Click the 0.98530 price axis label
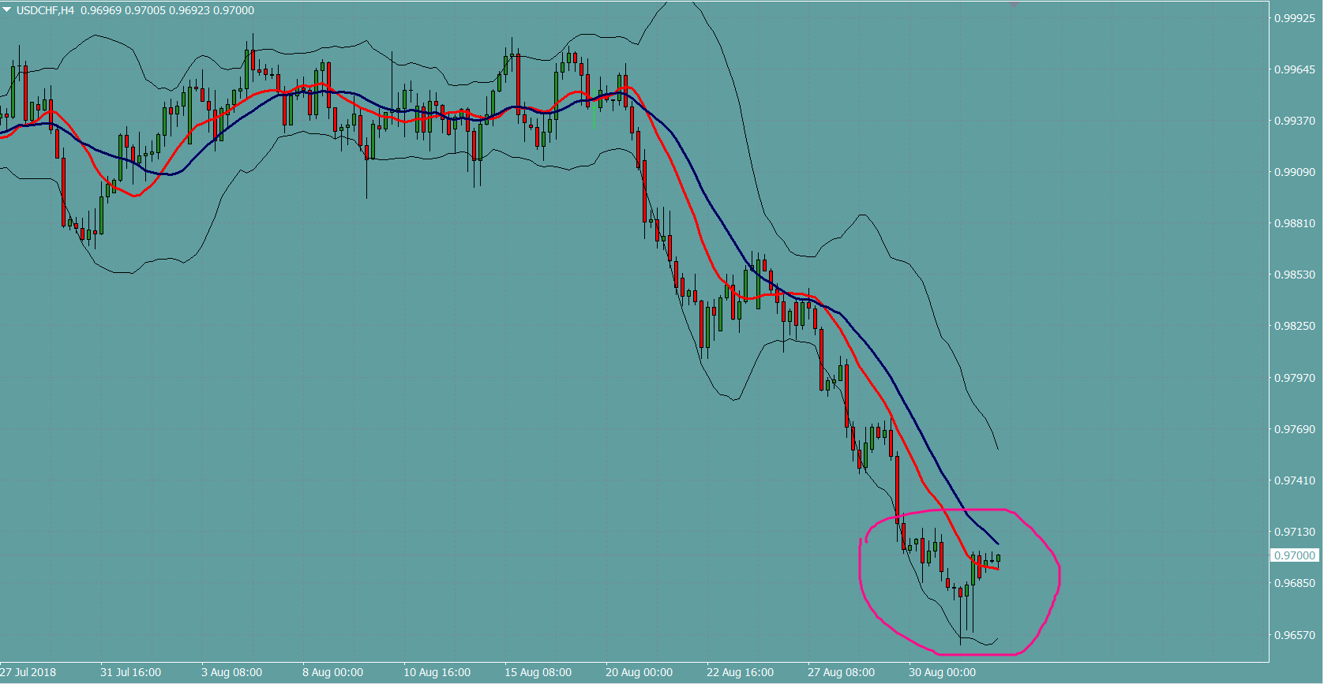This screenshot has height=684, width=1324. 1295,275
